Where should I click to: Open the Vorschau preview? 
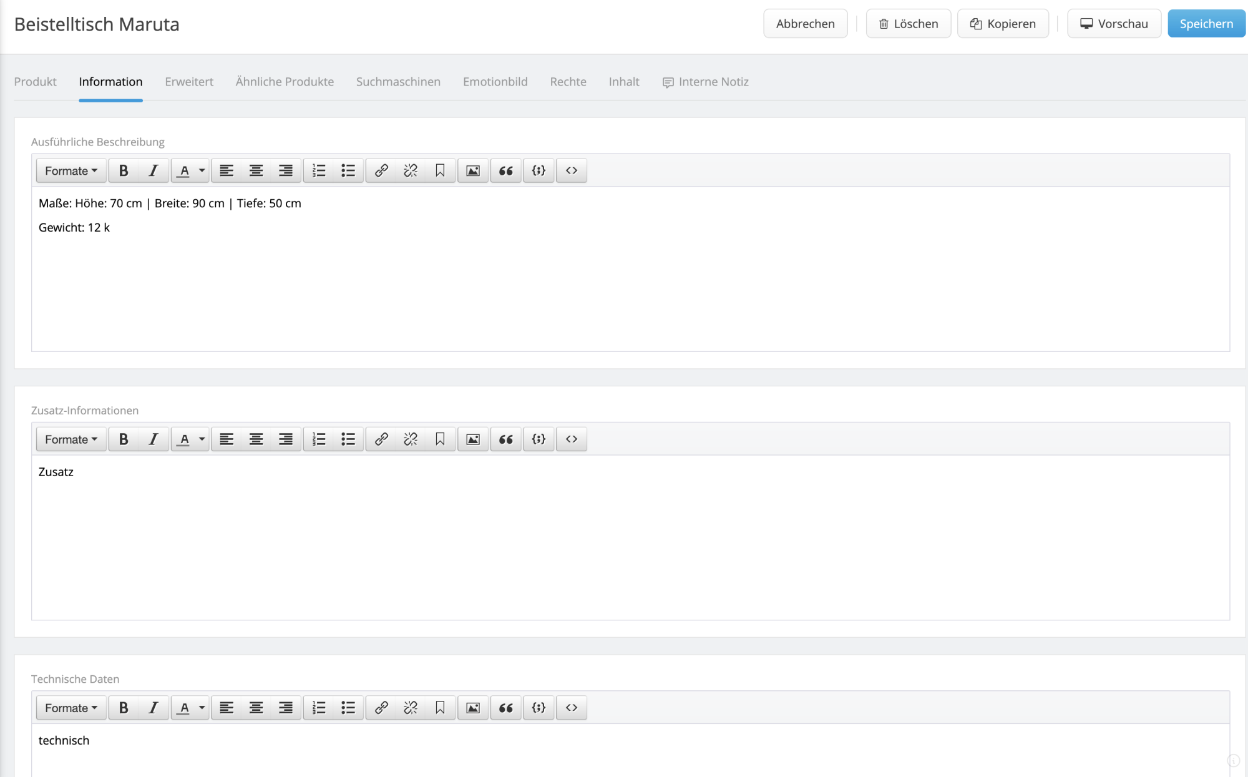coord(1114,23)
